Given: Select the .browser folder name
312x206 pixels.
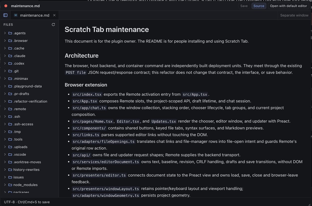Looking at the screenshot, I should (21, 41).
